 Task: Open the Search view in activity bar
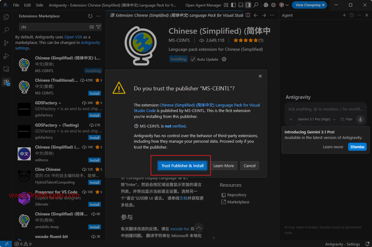tap(7, 30)
